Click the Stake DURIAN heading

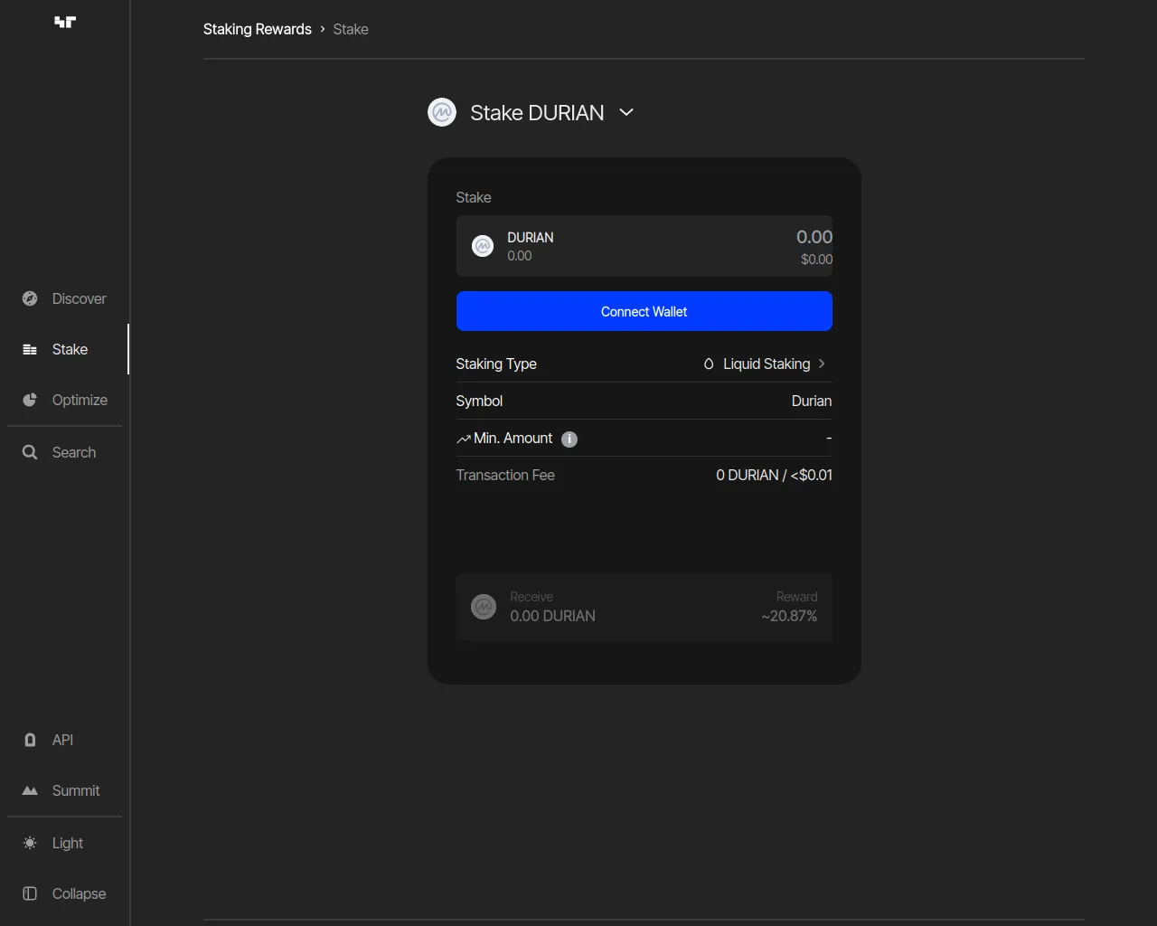(x=537, y=112)
